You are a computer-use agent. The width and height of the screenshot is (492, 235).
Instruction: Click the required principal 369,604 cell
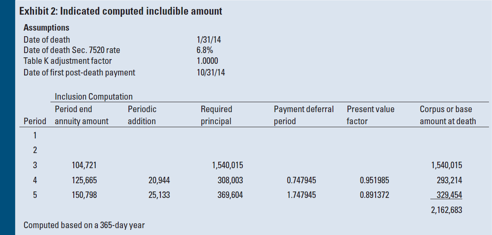click(230, 195)
